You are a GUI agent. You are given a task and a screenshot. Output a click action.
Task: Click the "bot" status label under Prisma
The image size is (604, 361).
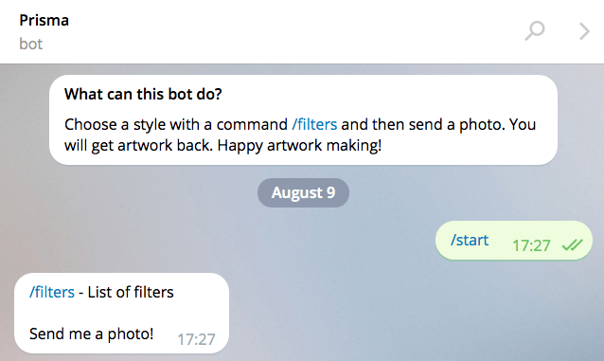pyautogui.click(x=31, y=44)
